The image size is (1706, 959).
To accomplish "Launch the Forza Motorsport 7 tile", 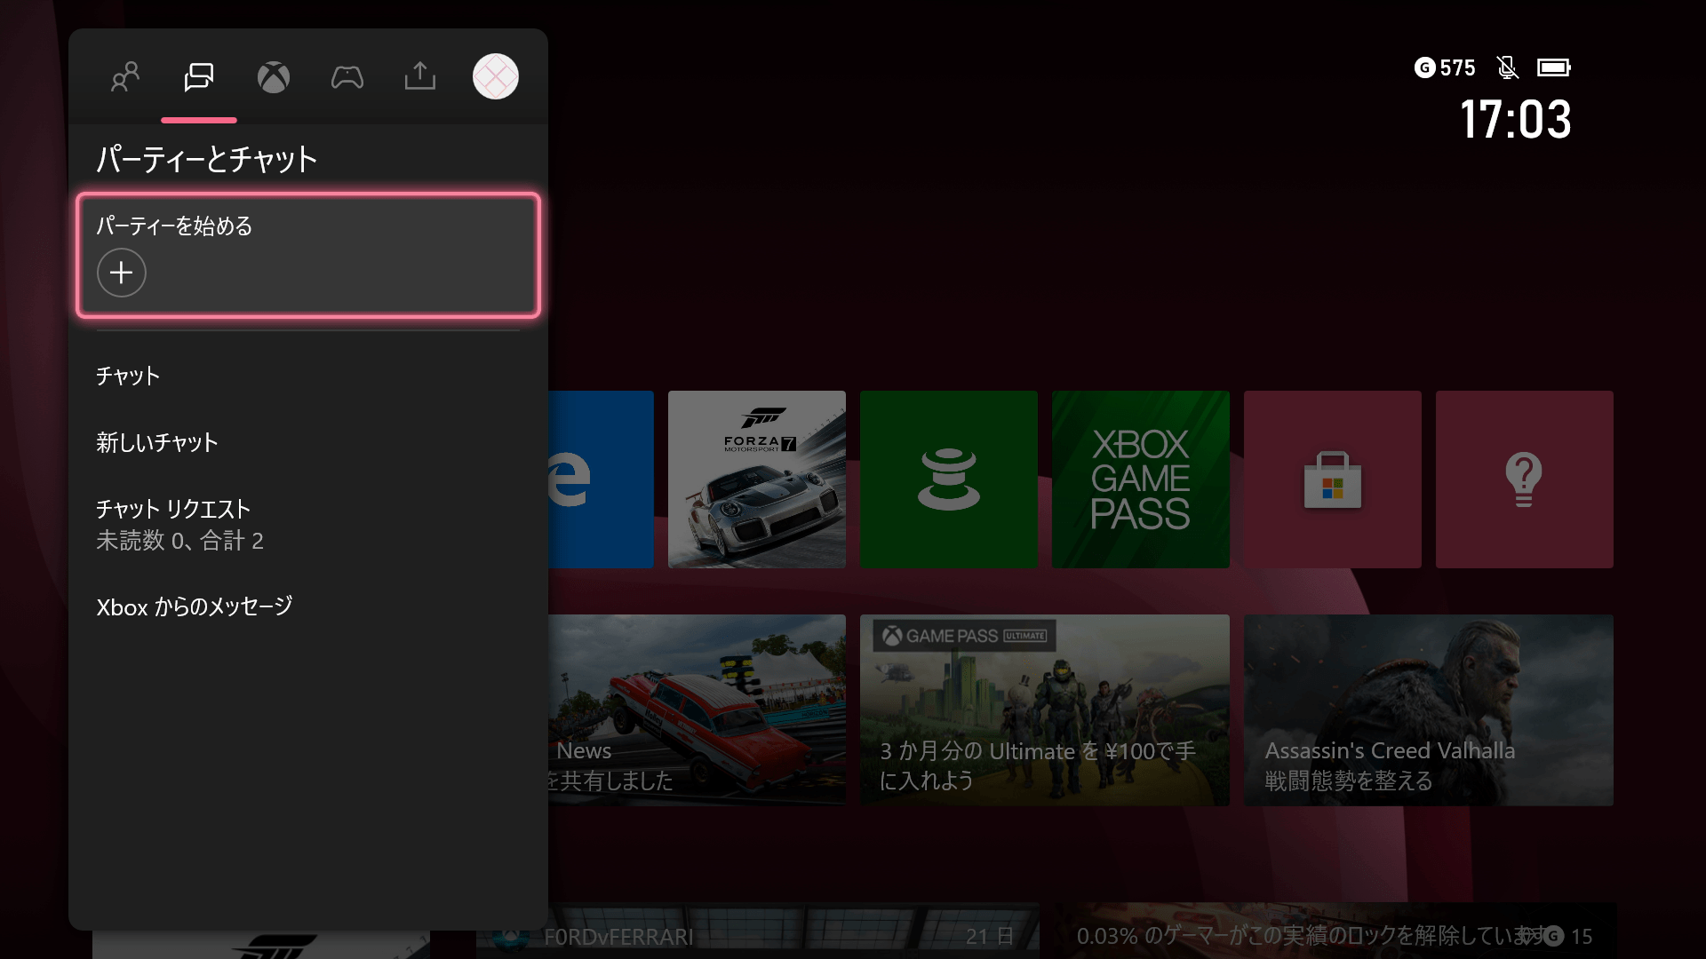I will 757,479.
